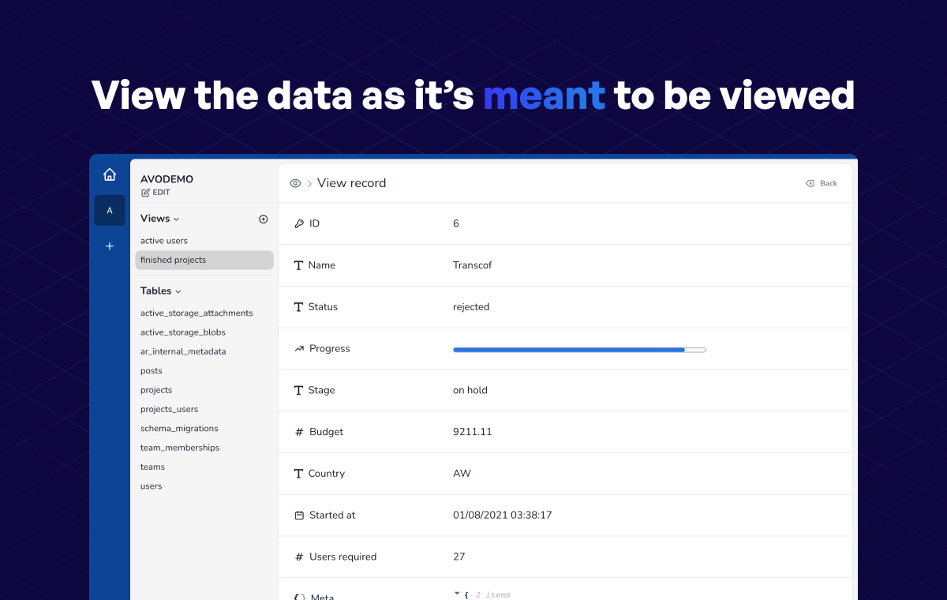Click the Started at date 01/08/2021 03:38:17
This screenshot has width=947, height=600.
[503, 515]
